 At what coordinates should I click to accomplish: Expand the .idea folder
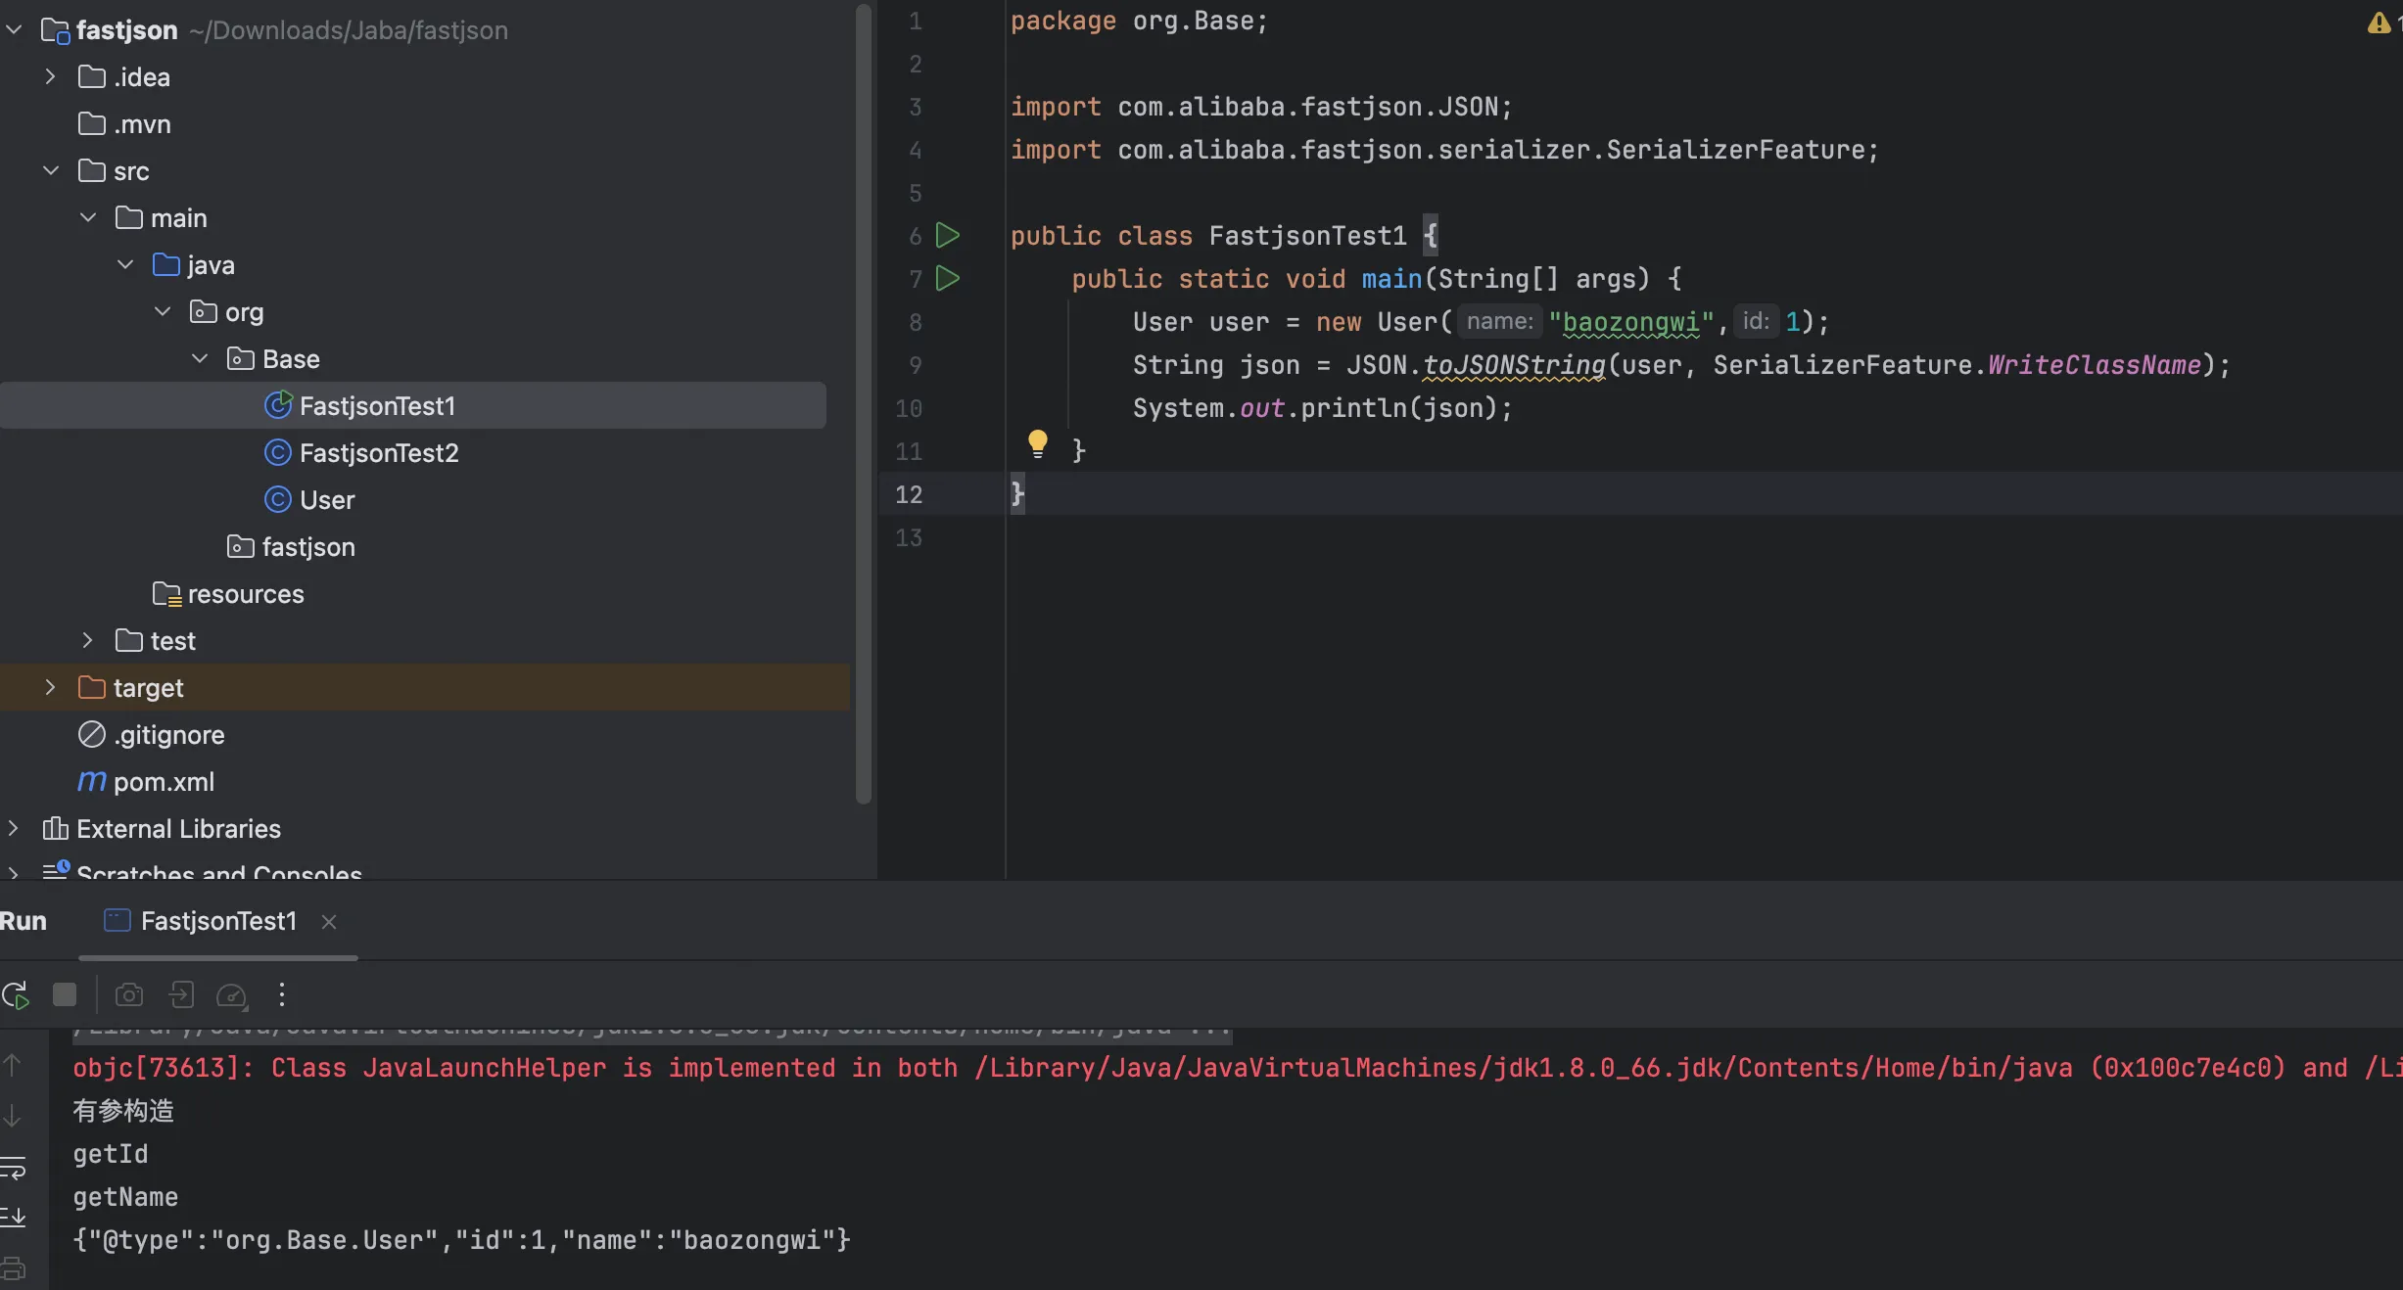tap(50, 76)
